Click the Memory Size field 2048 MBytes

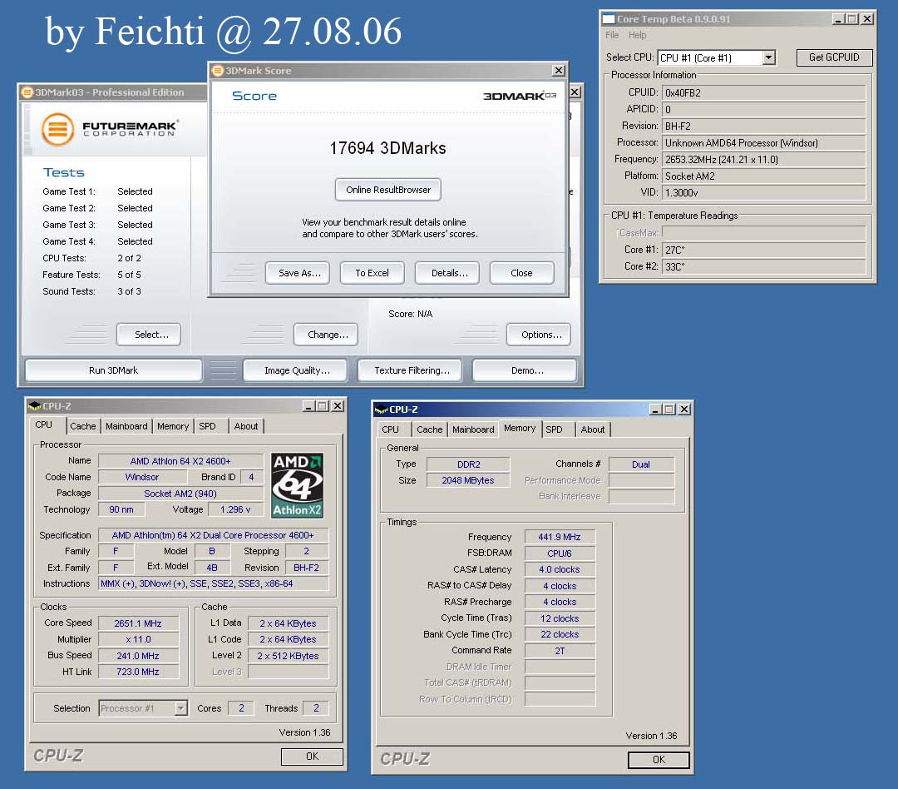(468, 480)
